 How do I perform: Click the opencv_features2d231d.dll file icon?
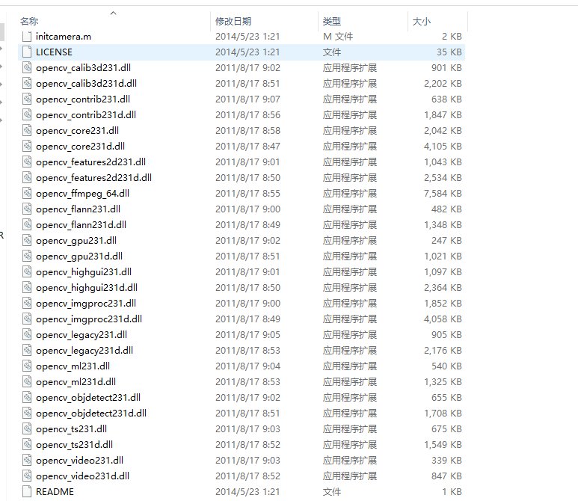27,178
